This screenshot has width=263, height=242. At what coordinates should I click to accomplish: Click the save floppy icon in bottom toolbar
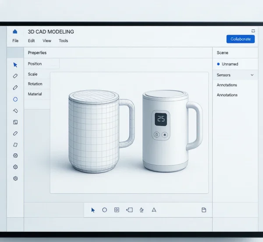[x=204, y=210]
